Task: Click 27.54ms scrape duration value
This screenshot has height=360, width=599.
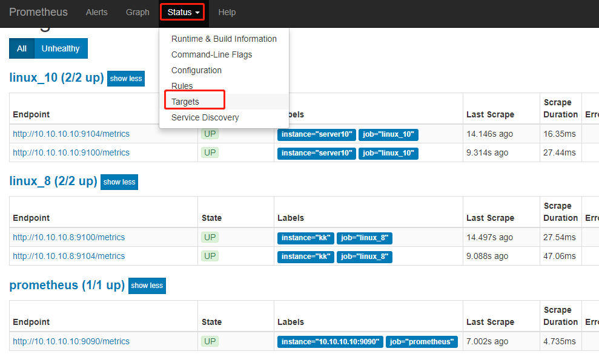Action: (559, 237)
